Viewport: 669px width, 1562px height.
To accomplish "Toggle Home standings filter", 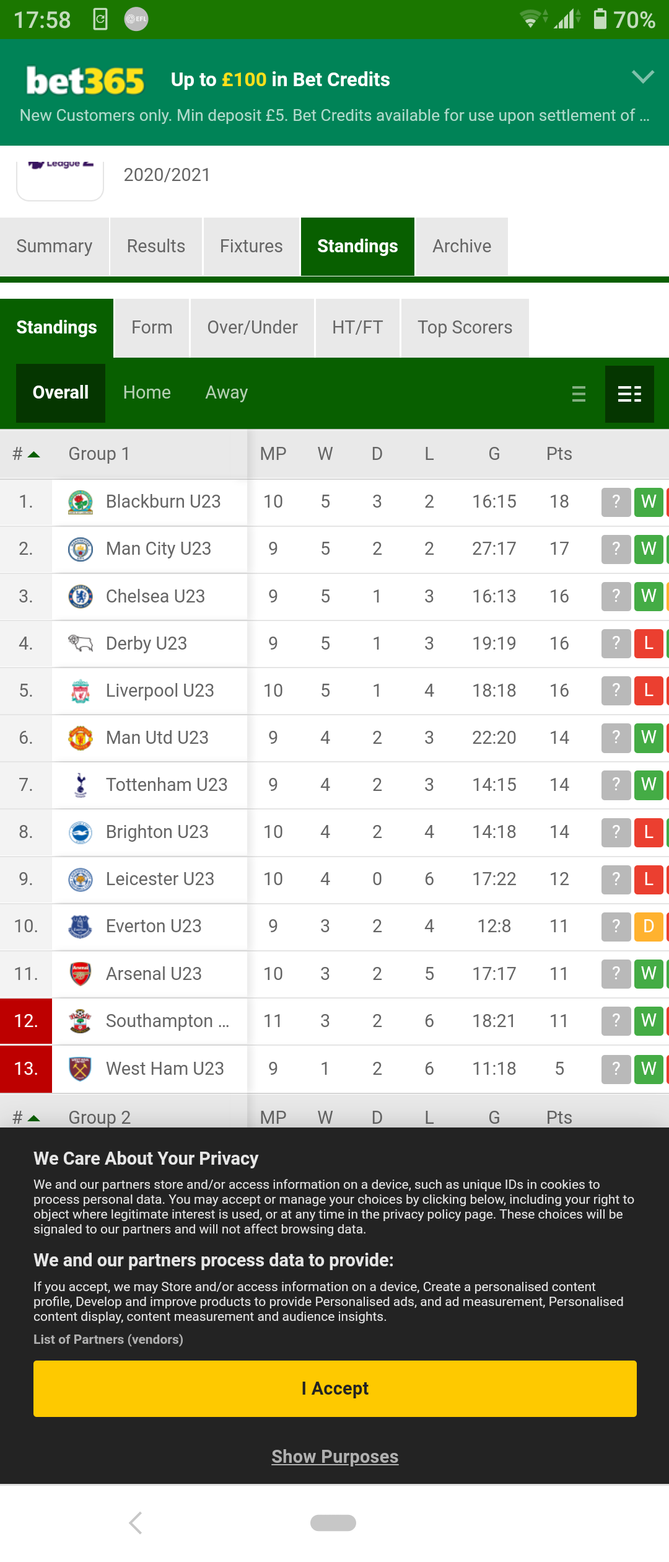I will (x=147, y=393).
